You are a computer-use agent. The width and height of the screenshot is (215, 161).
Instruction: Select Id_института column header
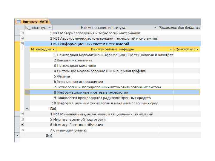[x=39, y=28]
